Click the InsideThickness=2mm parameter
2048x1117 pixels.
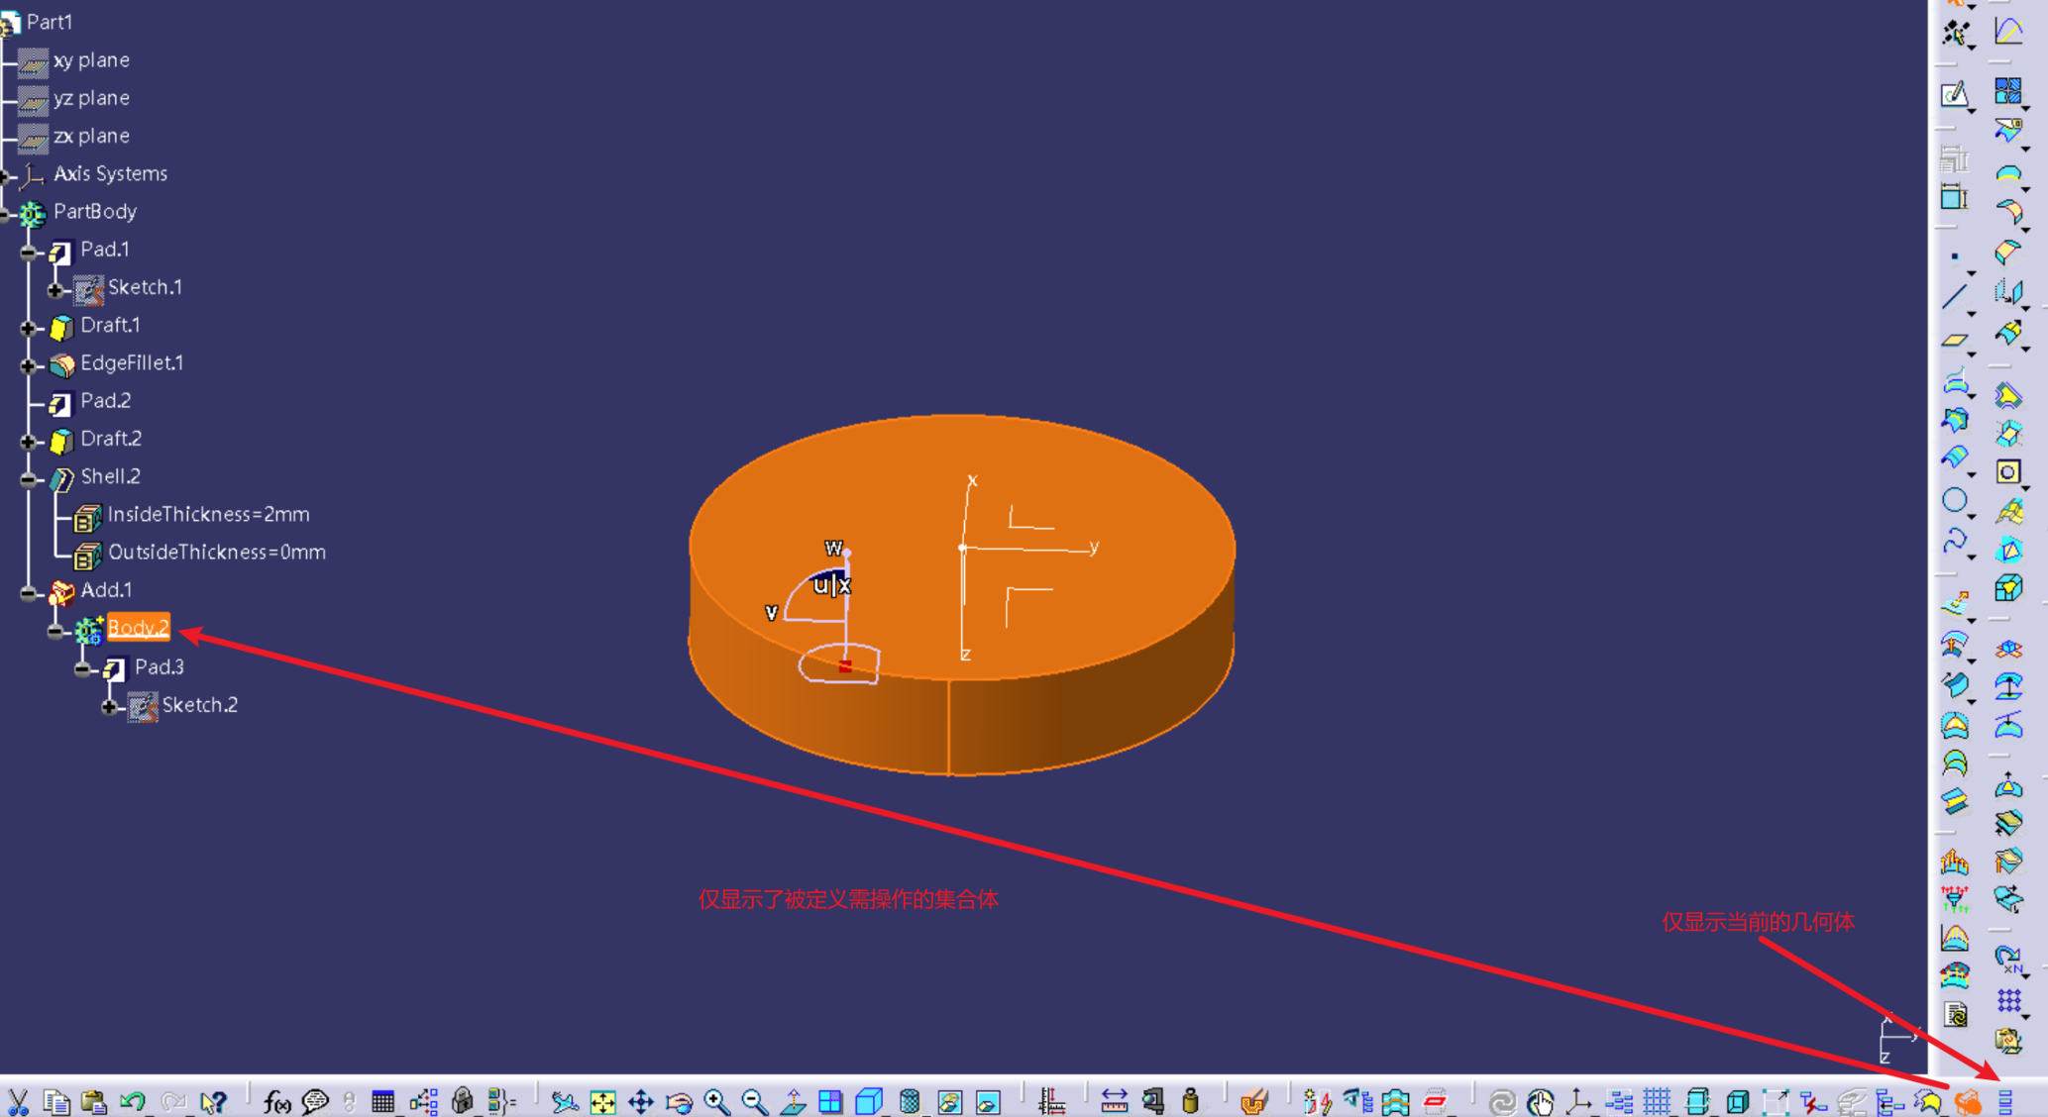[x=208, y=514]
